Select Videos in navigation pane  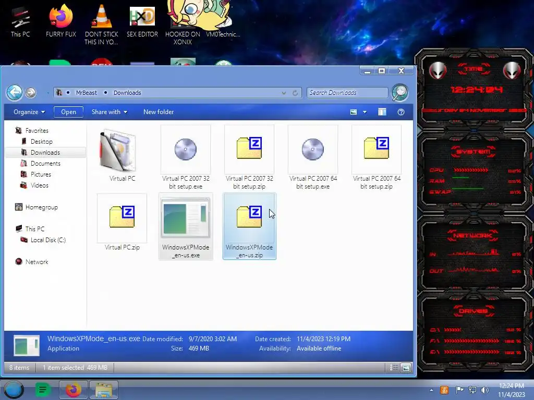click(40, 185)
